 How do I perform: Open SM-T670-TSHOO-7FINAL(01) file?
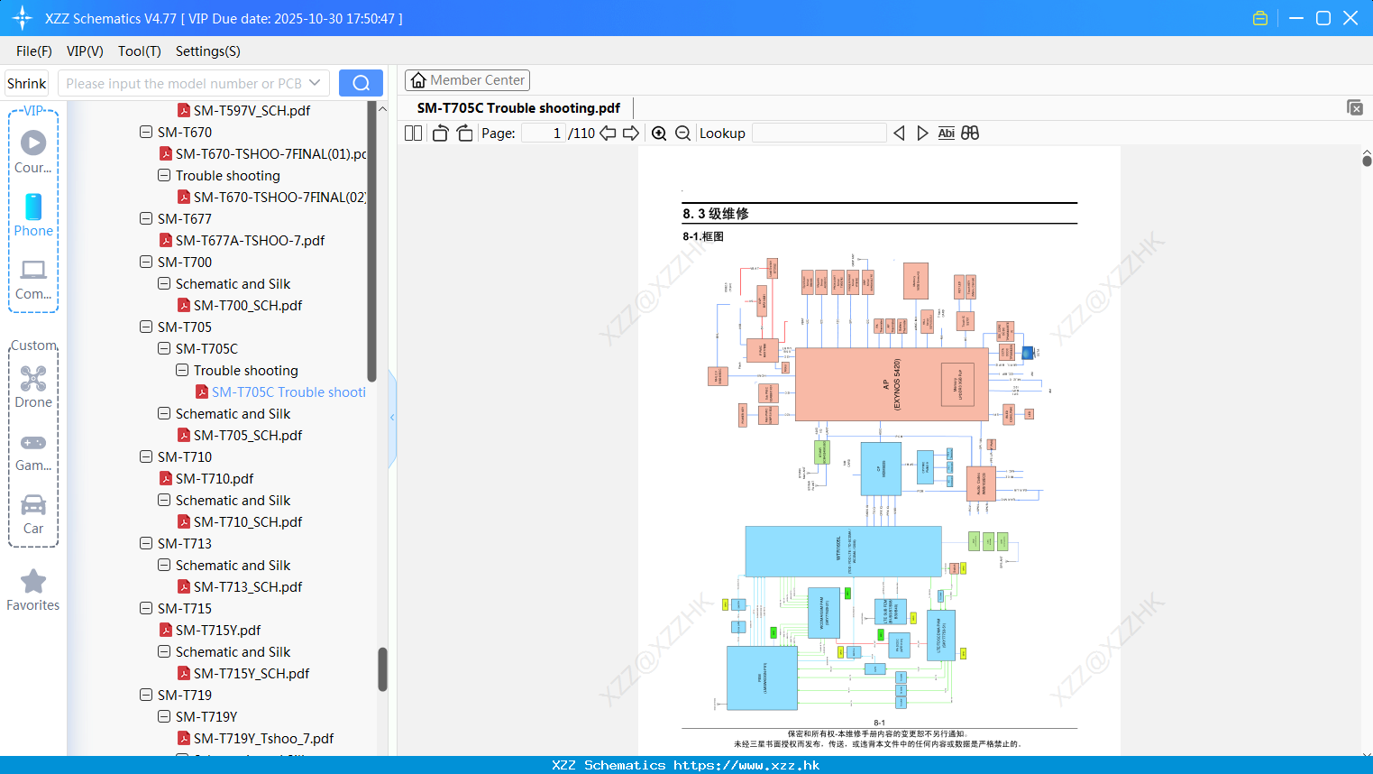coord(270,153)
